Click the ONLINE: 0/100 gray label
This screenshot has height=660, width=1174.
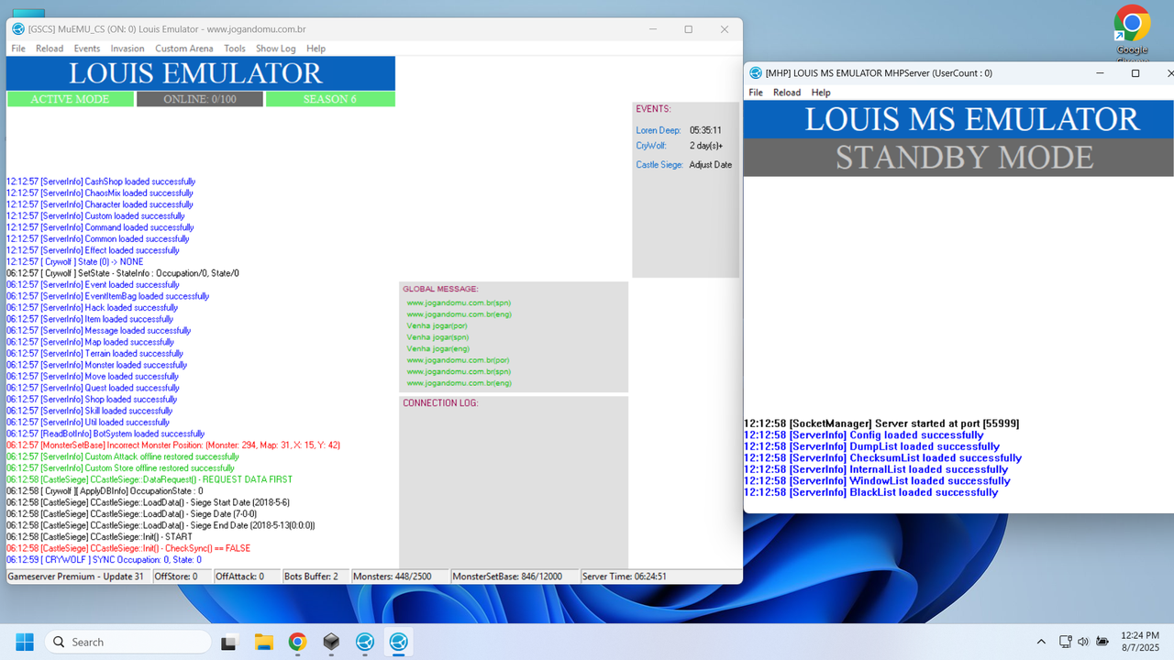(200, 99)
